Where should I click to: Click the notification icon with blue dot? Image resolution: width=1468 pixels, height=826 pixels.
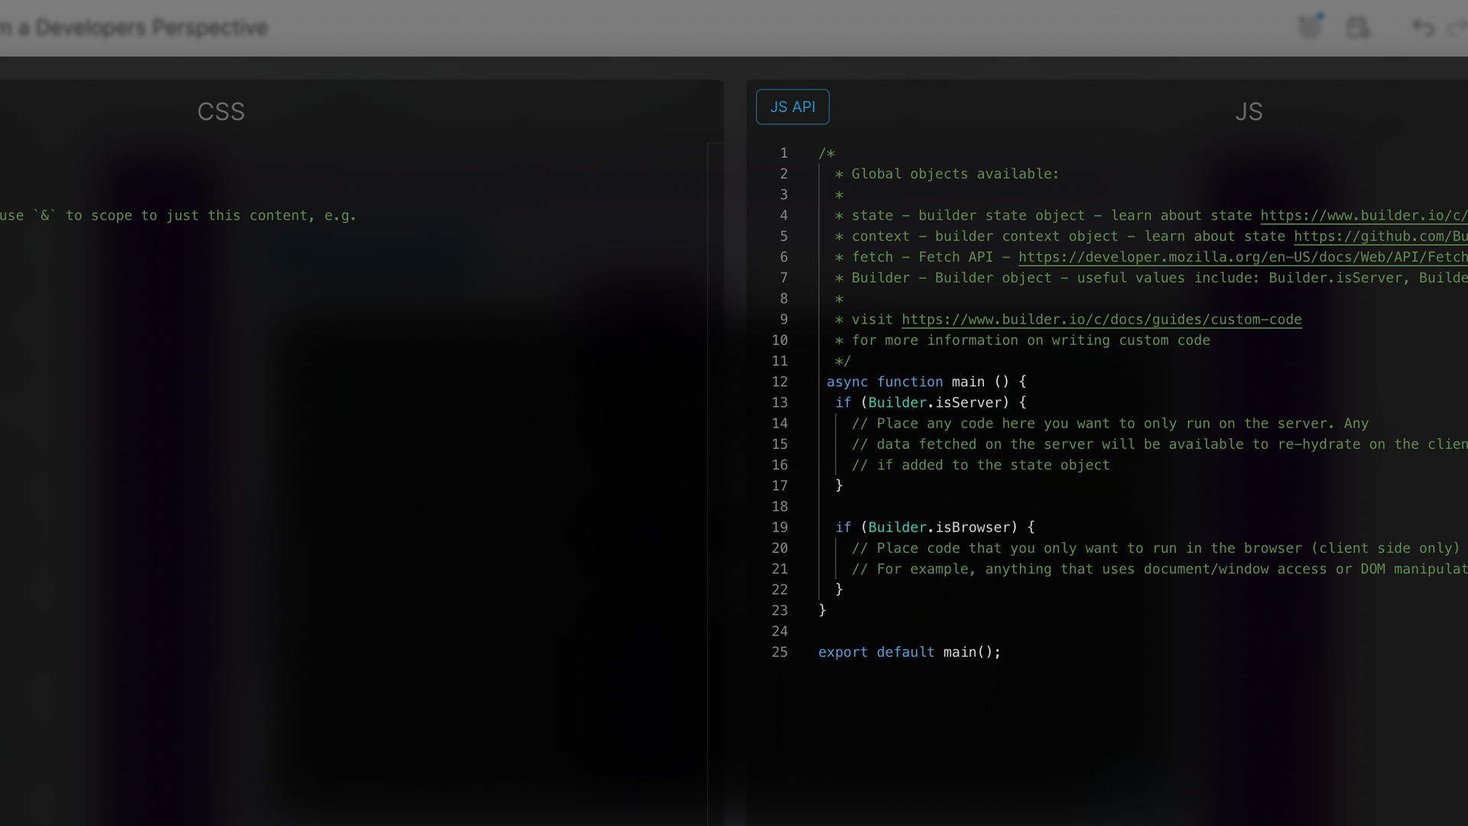click(1310, 27)
